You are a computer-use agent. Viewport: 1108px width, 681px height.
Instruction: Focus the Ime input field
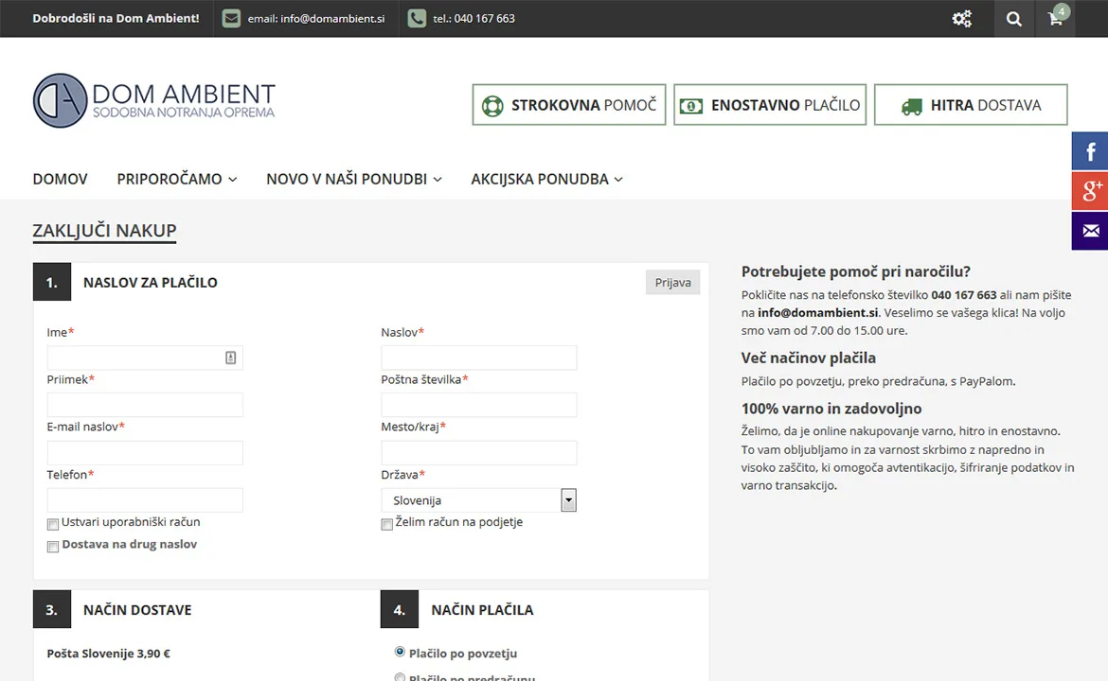145,358
